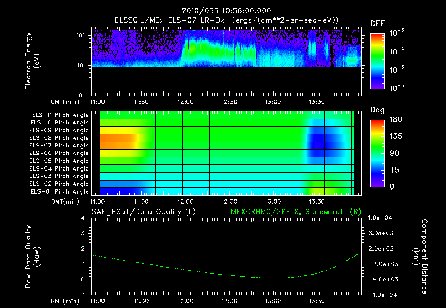The height and width of the screenshot is (308, 446).
Task: Click the data quality level 1 line segment
Action: click(x=220, y=264)
